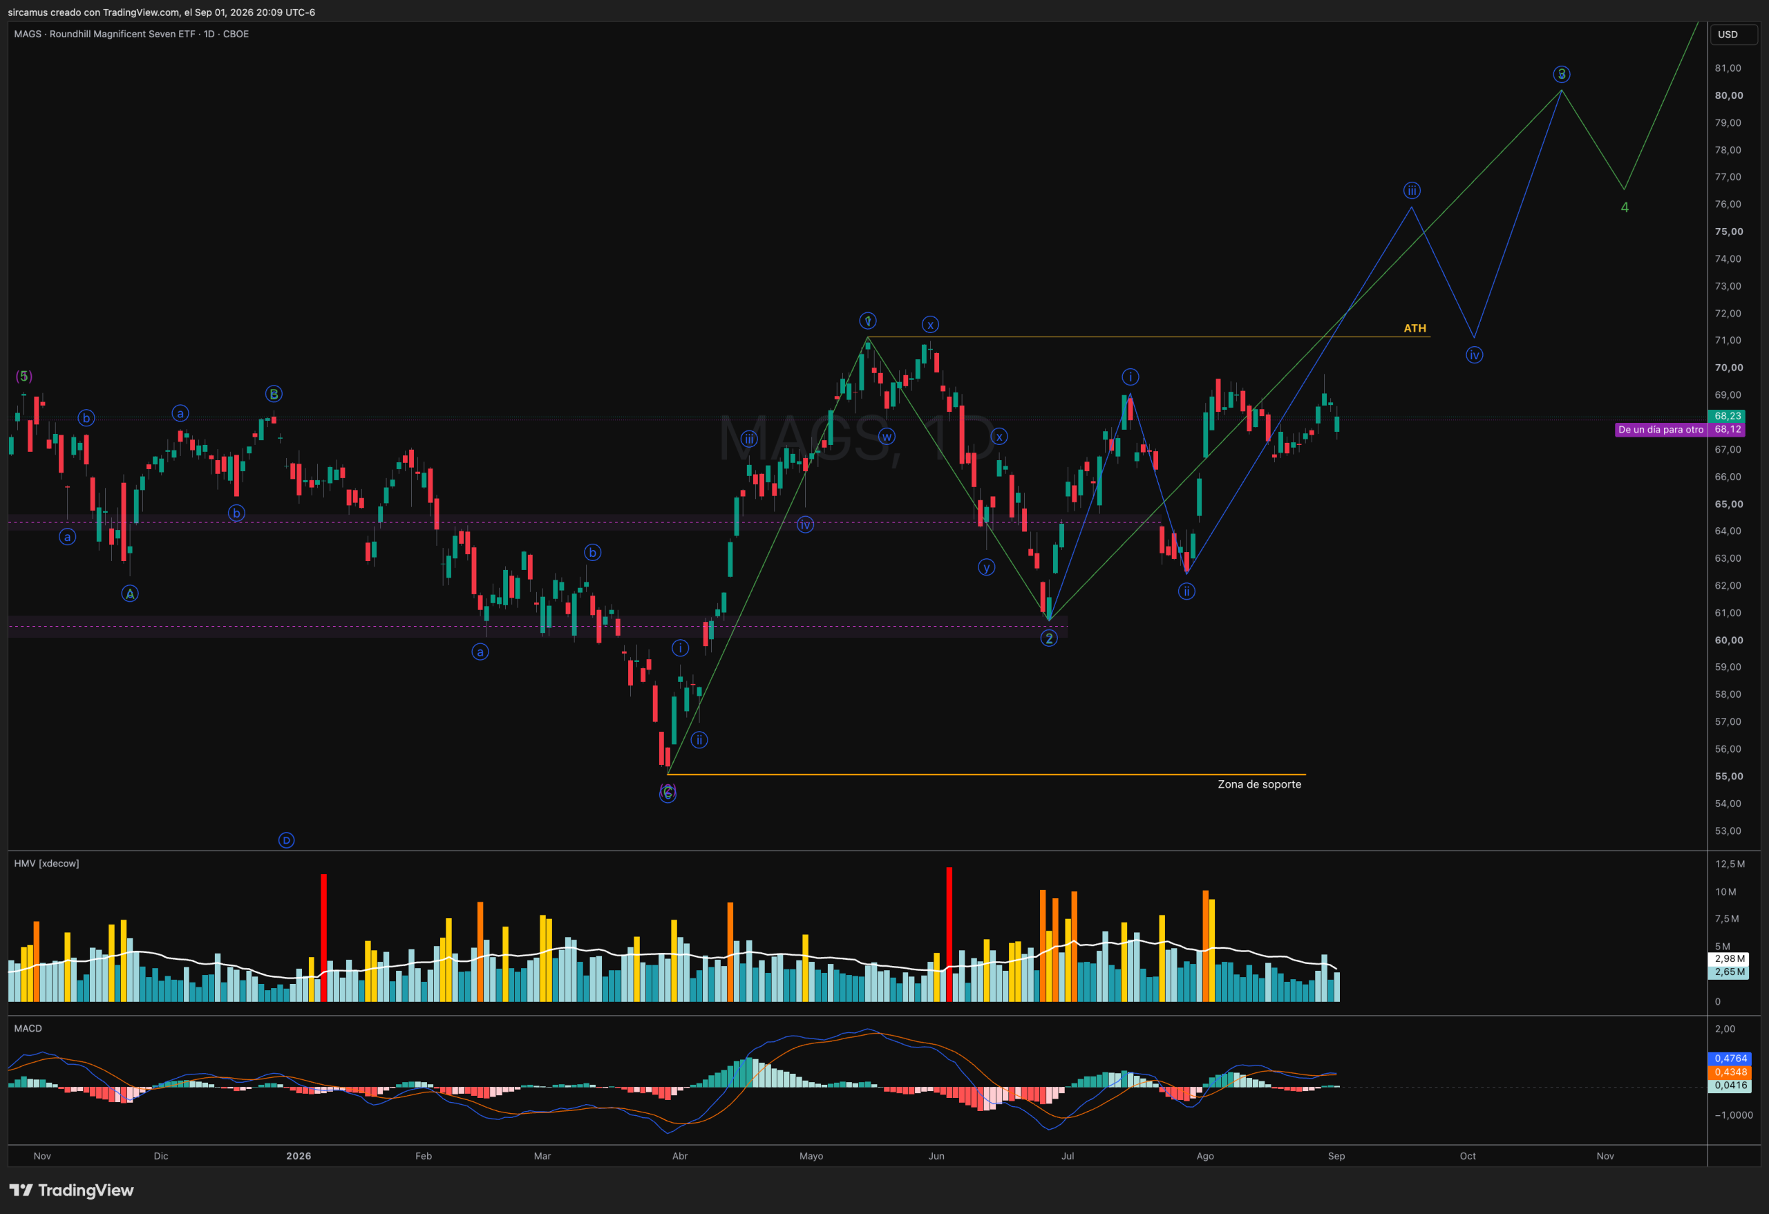Click the 81,00 price axis label
The height and width of the screenshot is (1214, 1769).
click(1728, 68)
